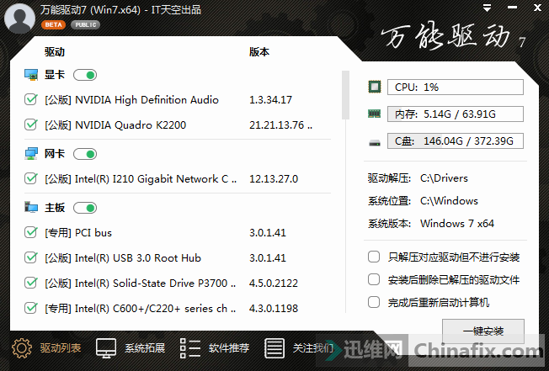The image size is (549, 371).
Task: Click the 主板 motherboard icon
Action: (31, 207)
